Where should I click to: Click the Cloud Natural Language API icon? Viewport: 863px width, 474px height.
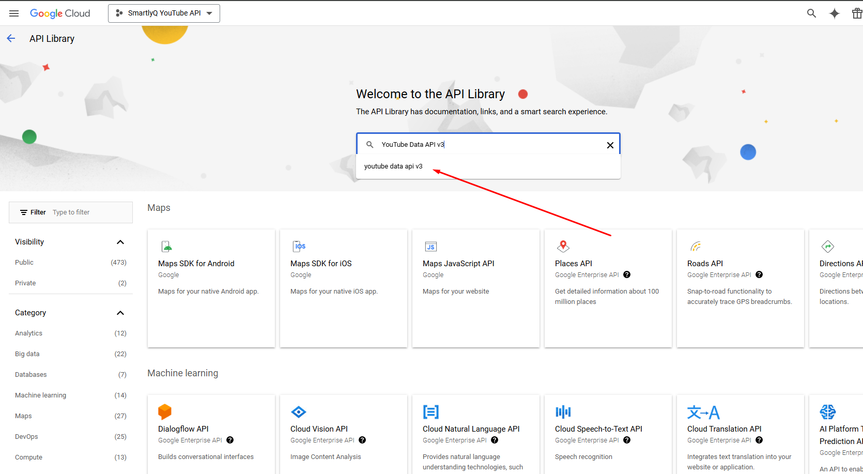click(x=431, y=412)
